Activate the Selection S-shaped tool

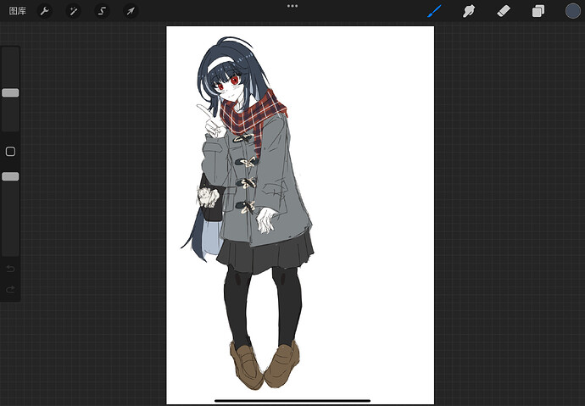point(102,11)
